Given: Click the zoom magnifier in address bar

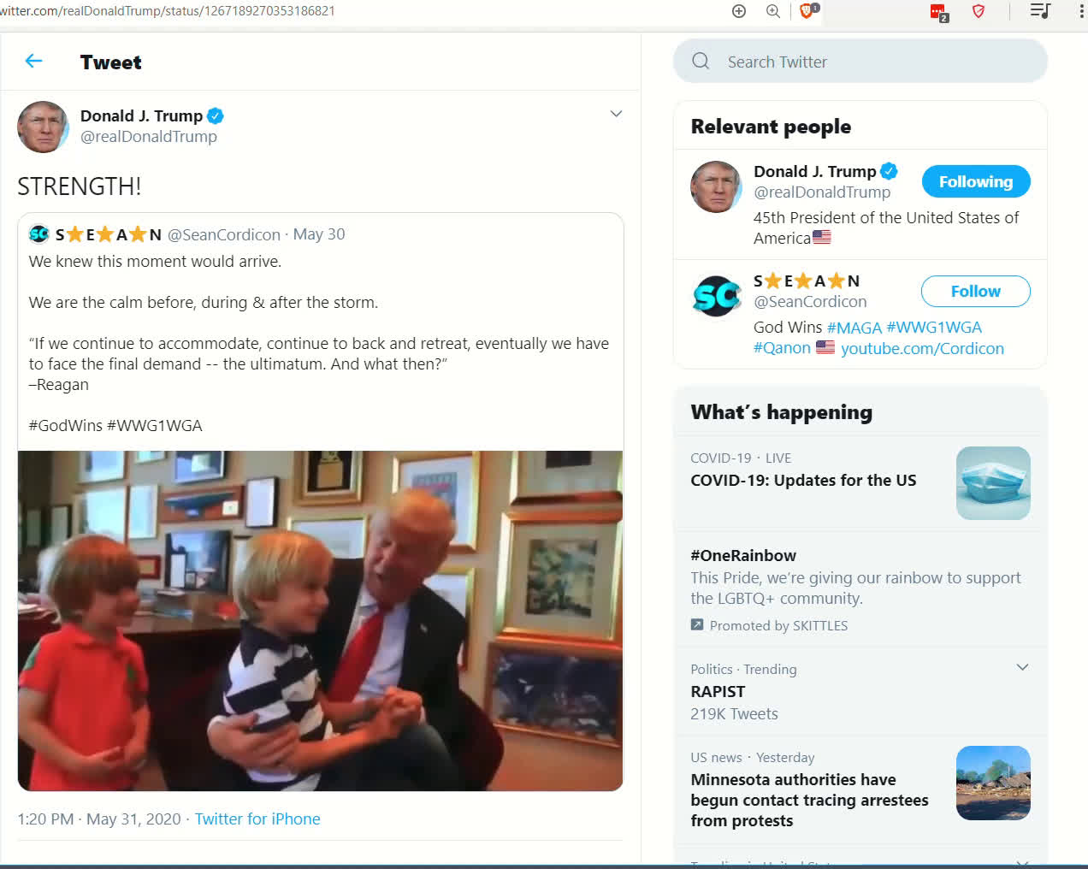Looking at the screenshot, I should [x=773, y=11].
